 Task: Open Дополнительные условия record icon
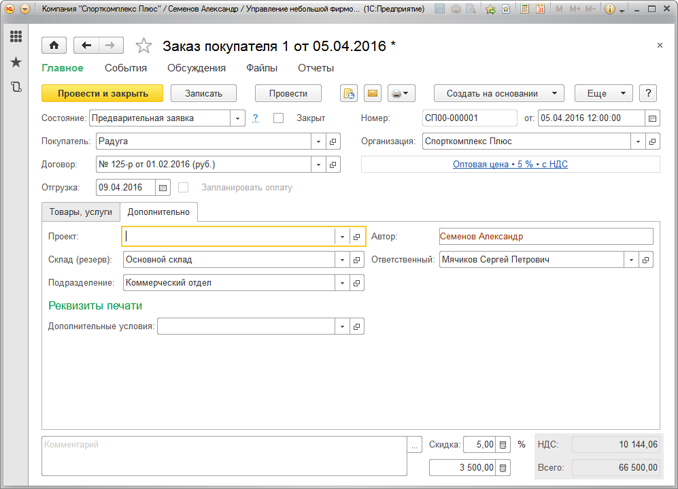coord(357,326)
